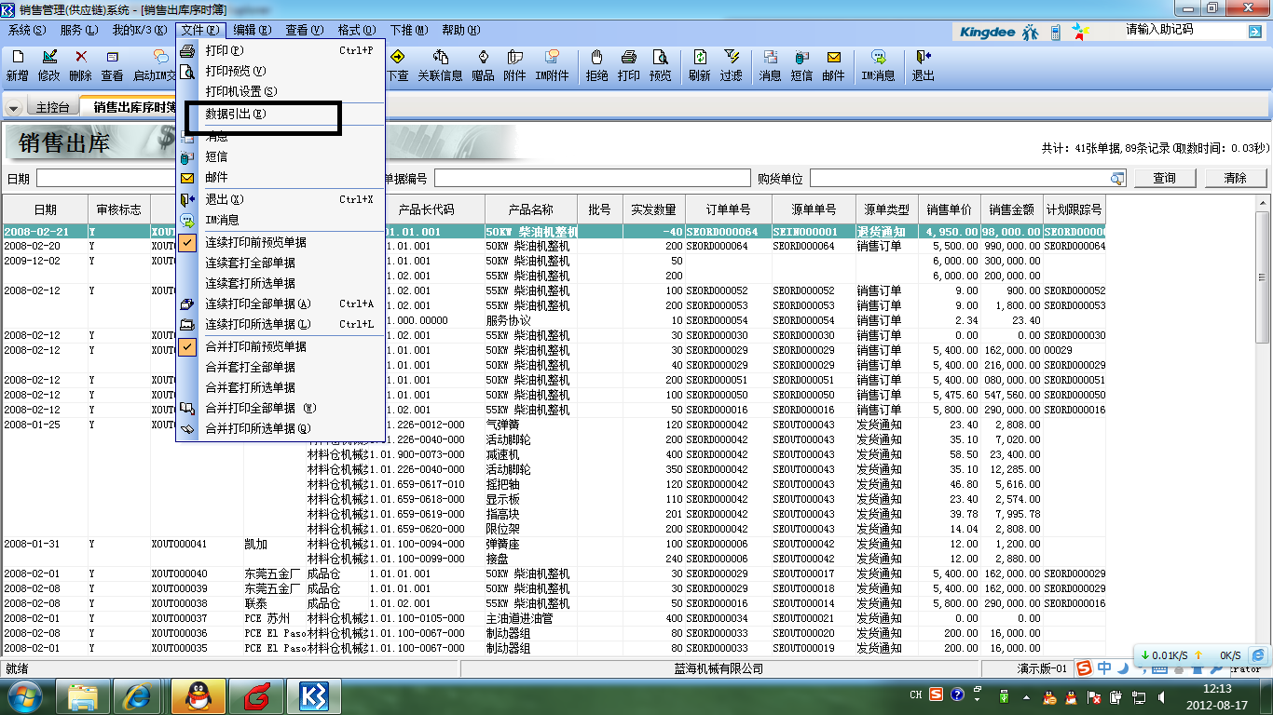Click the Windows Start button
Image resolution: width=1273 pixels, height=715 pixels.
pos(25,695)
